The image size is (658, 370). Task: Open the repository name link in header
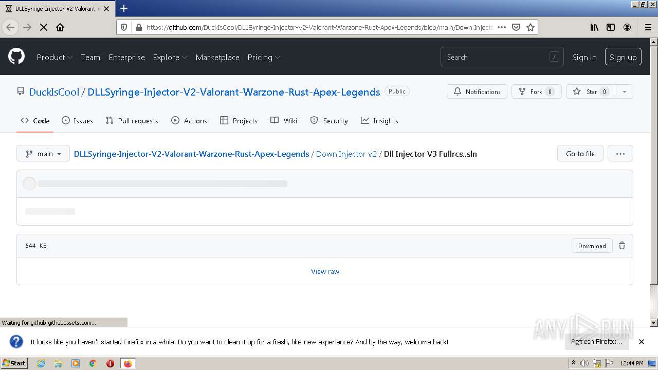click(x=234, y=92)
